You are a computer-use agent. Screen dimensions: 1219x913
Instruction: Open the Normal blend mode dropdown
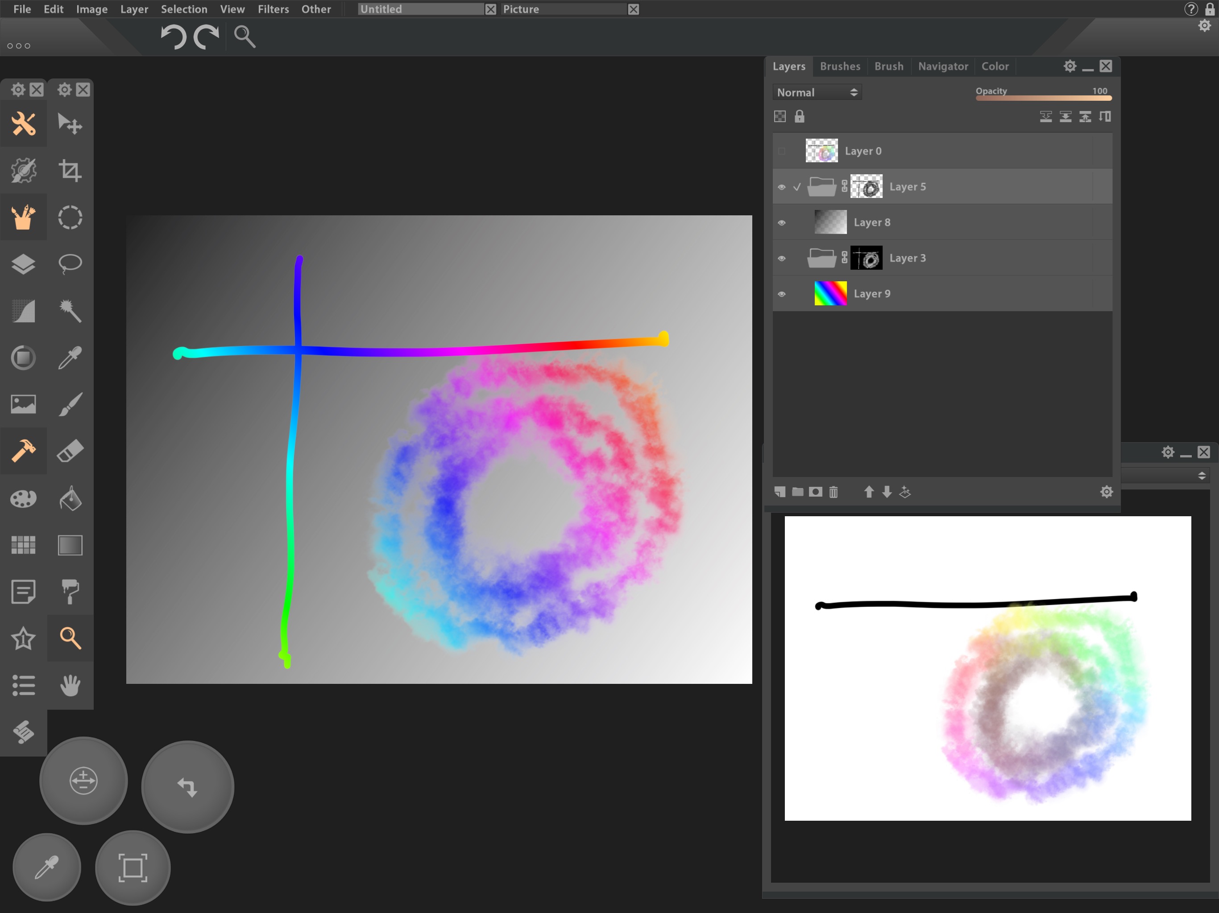point(817,93)
